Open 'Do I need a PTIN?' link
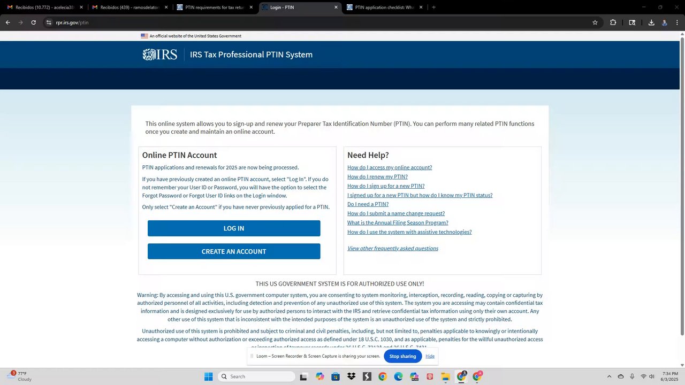 pyautogui.click(x=368, y=204)
